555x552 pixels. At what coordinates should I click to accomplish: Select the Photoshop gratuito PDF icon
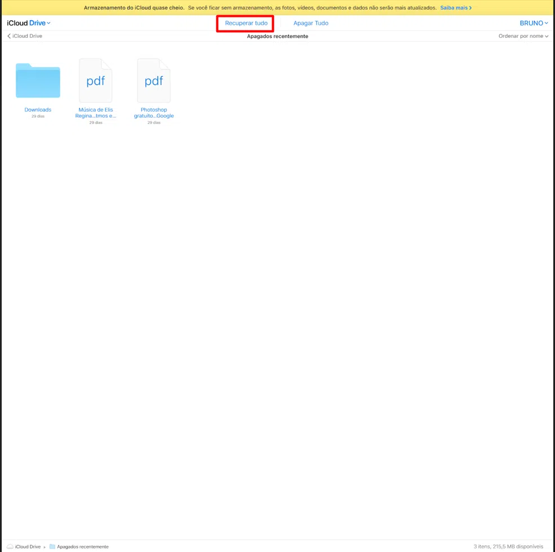point(153,80)
